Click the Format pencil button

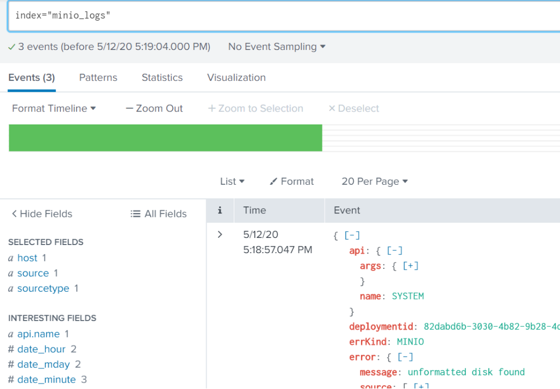point(292,181)
